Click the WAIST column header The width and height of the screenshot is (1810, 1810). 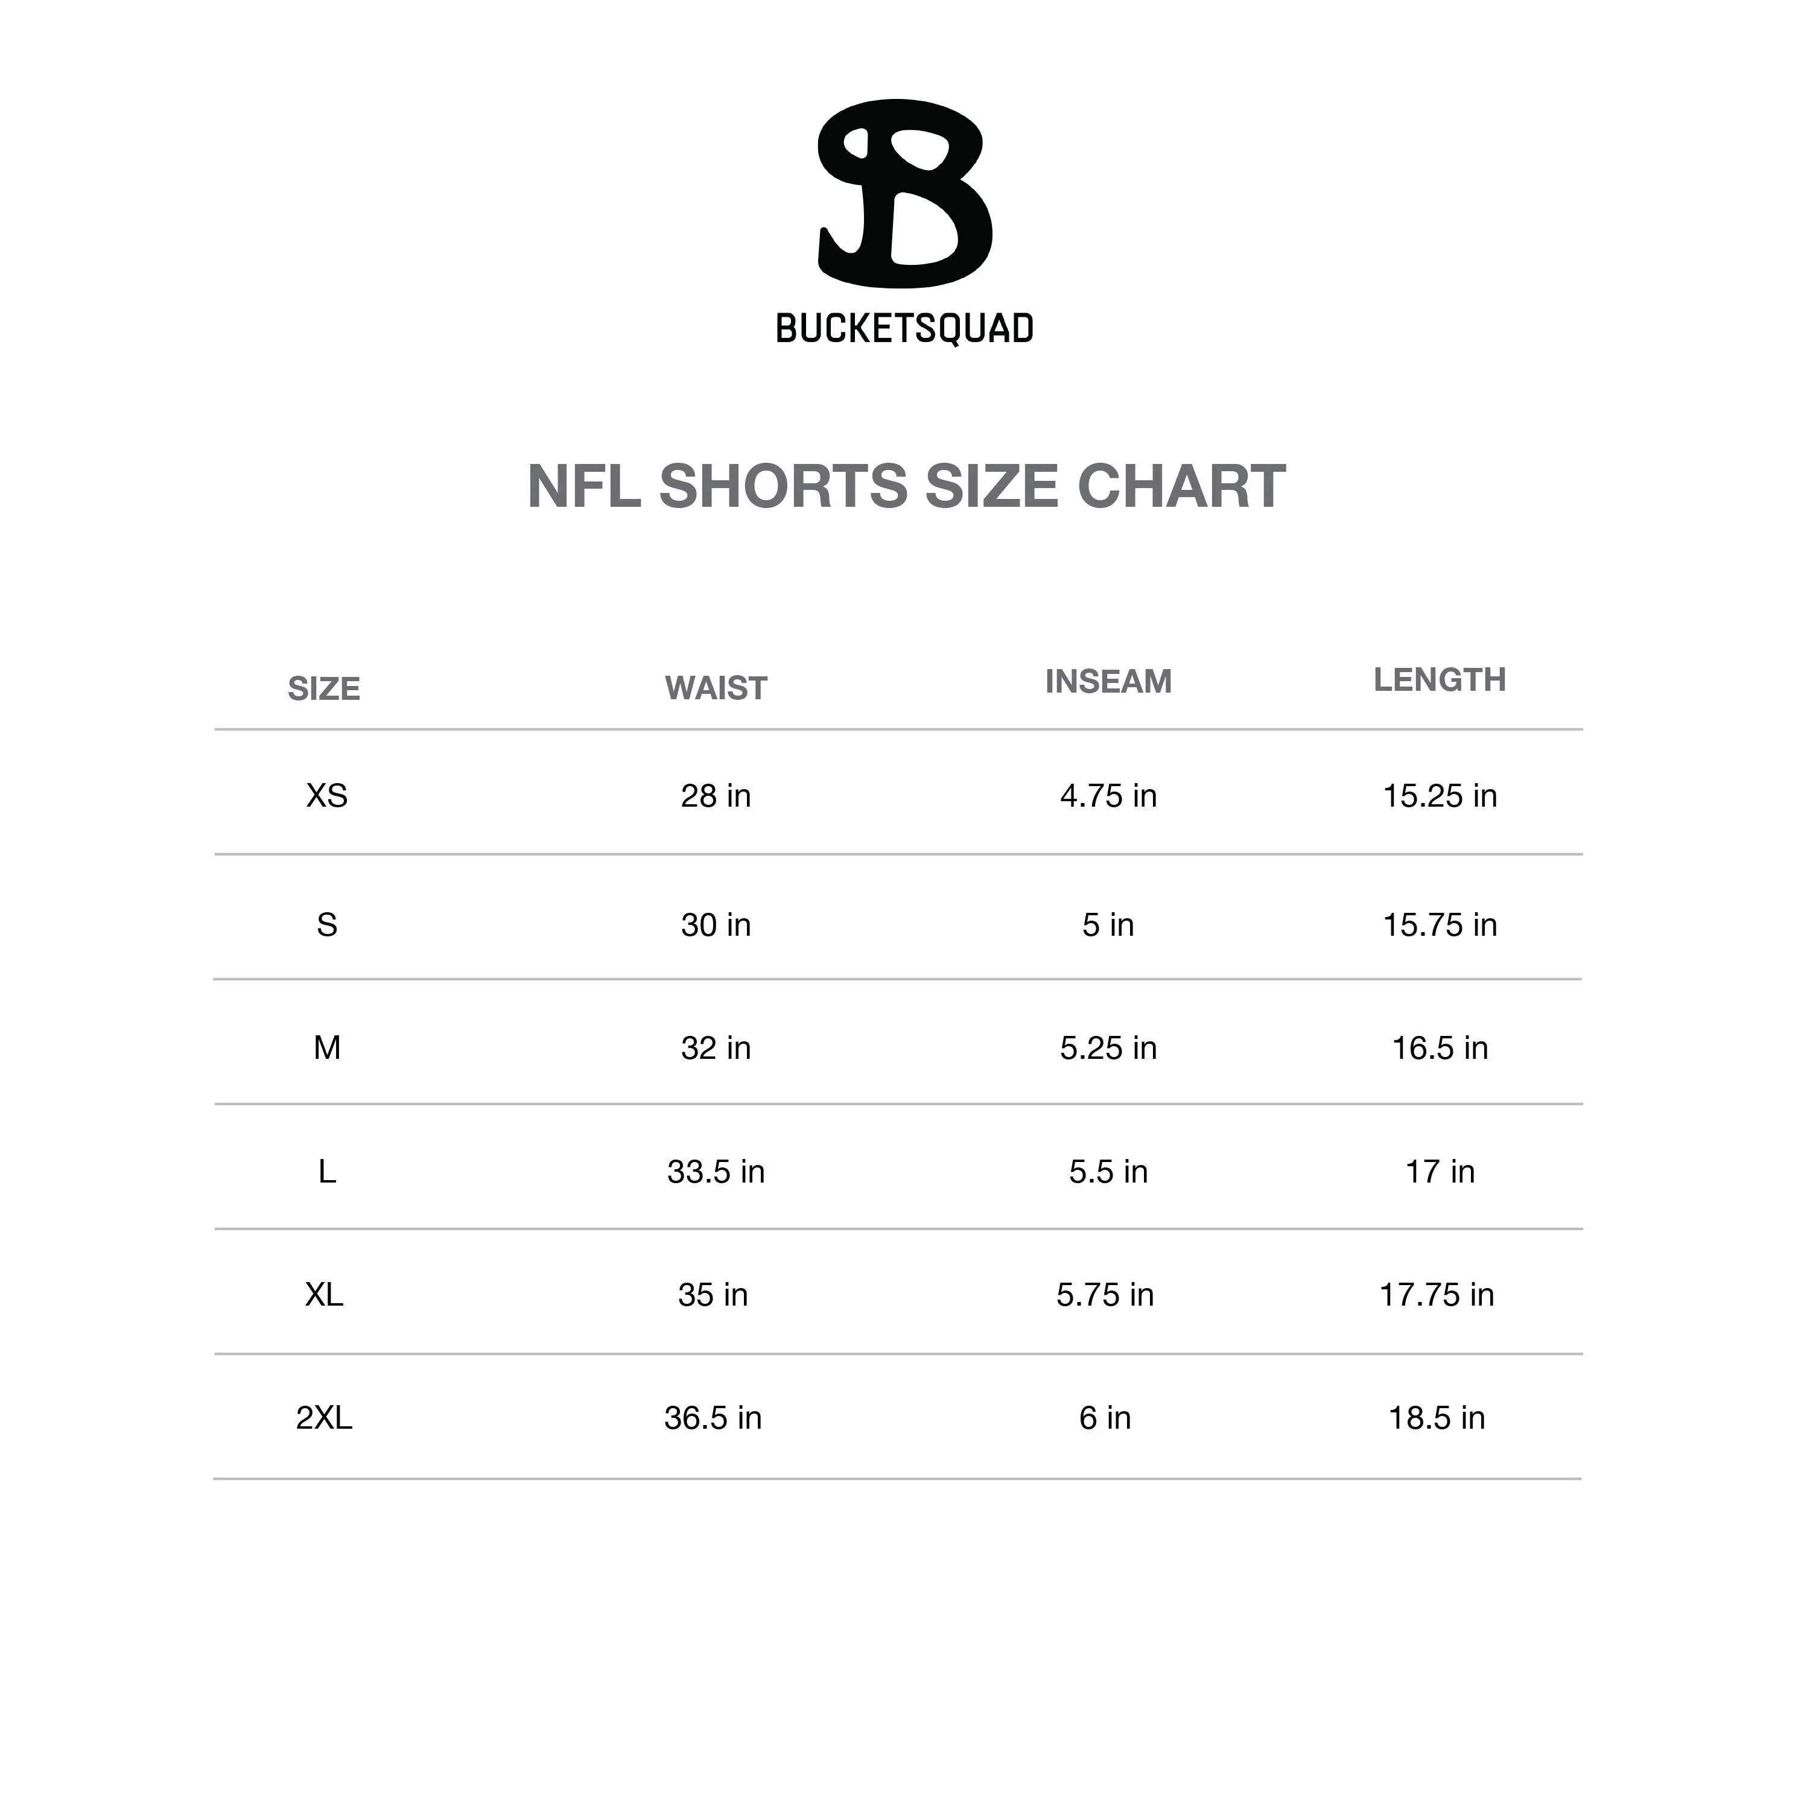[x=716, y=688]
